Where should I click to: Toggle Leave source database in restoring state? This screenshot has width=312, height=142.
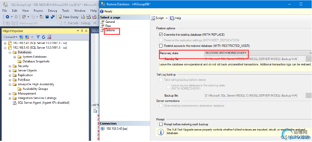pyautogui.click(x=168, y=87)
